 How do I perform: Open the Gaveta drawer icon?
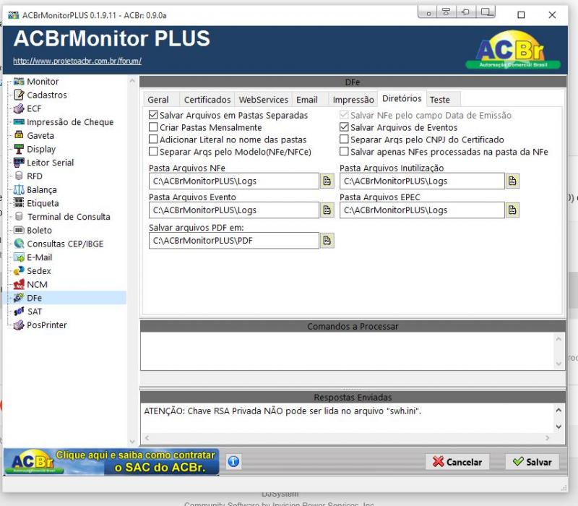[x=19, y=135]
